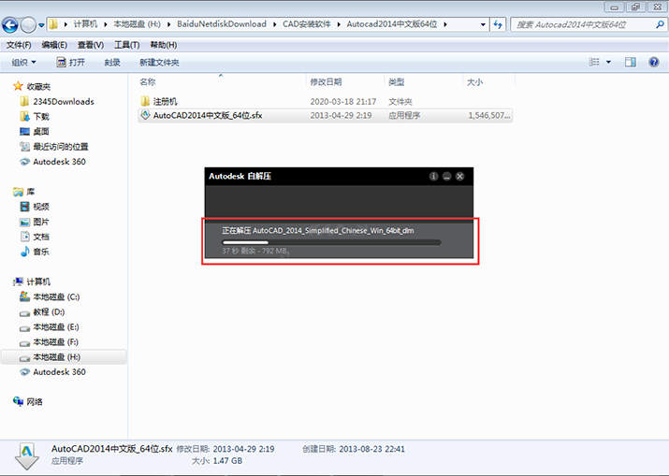
Task: Open the 文件(F) menu
Action: pos(19,45)
